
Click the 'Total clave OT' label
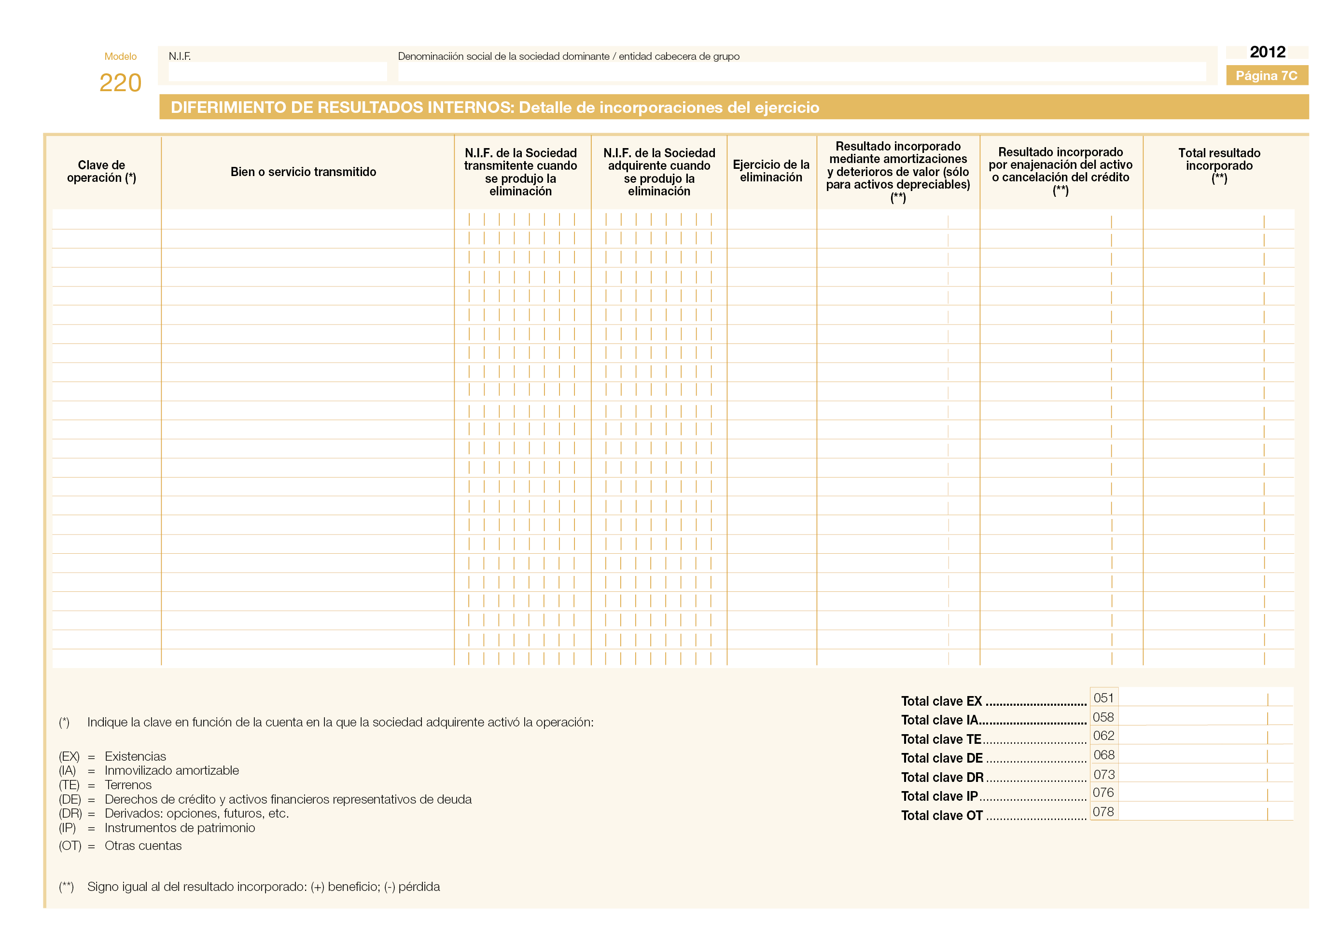tap(941, 815)
